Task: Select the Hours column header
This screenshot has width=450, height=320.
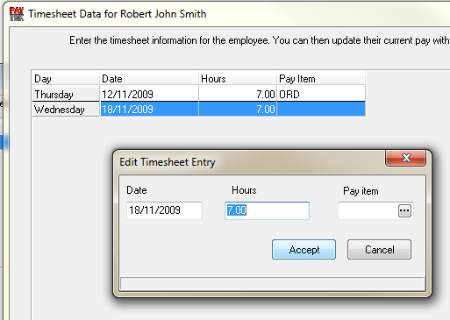Action: point(238,79)
